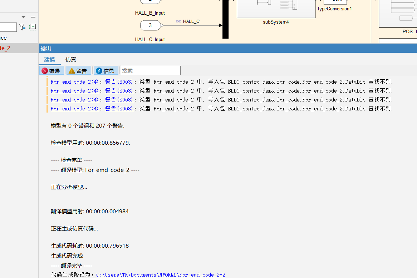Open the first For_emd_code_2(4) link
The height and width of the screenshot is (278, 417).
74,82
